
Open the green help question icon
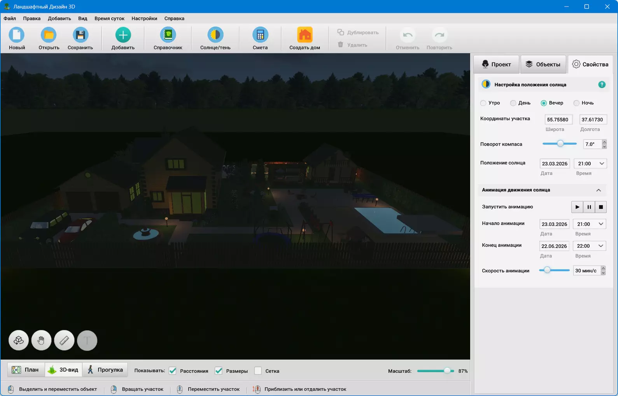[x=602, y=85]
